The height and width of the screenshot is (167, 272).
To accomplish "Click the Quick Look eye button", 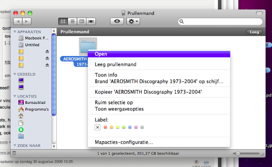I will 117,22.
